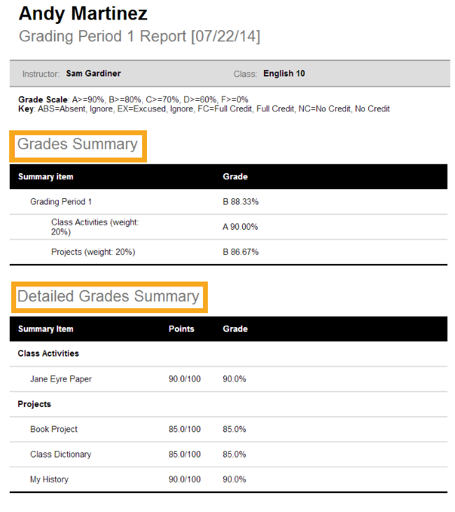Click the Grade Scale line
The image size is (455, 512).
pos(133,99)
